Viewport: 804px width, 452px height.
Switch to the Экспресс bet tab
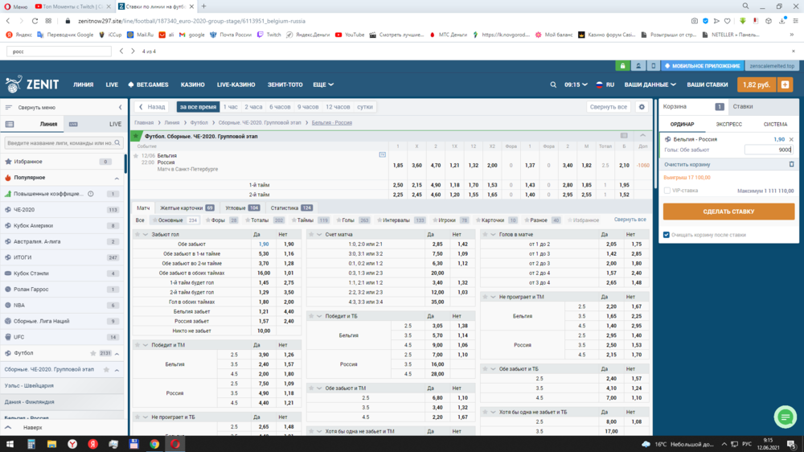pos(728,125)
